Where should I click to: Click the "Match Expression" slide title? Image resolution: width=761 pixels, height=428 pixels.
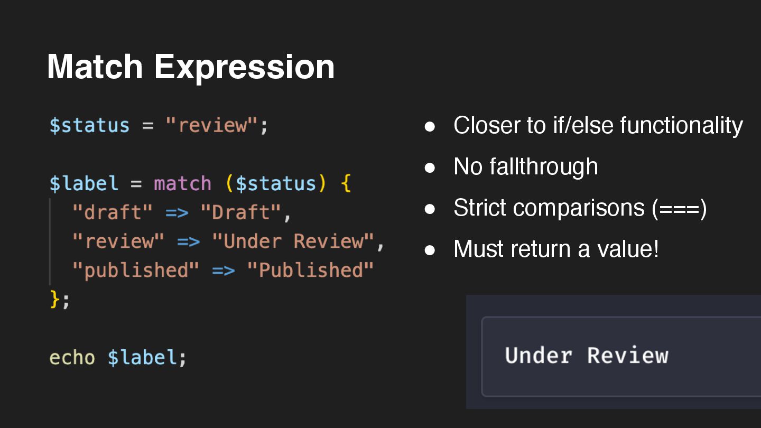pos(191,67)
